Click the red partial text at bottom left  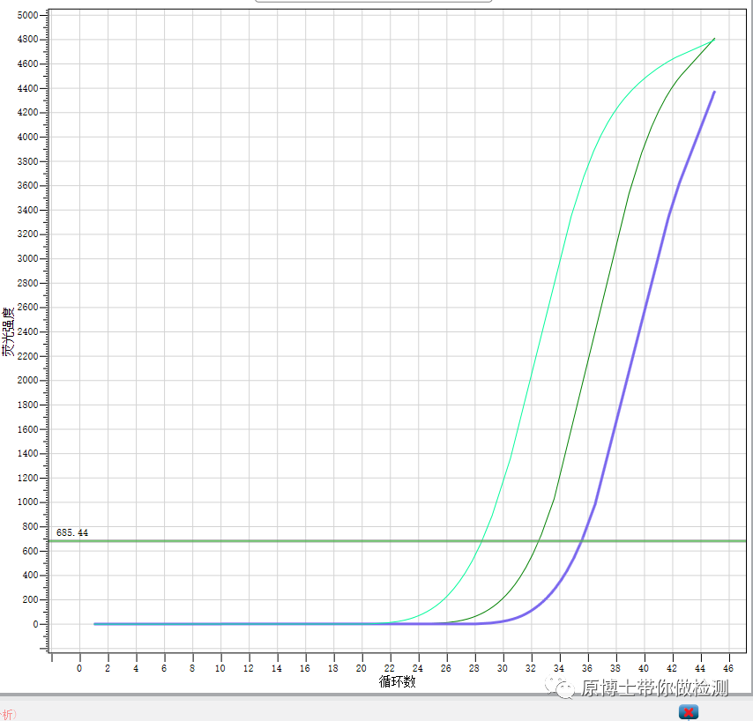click(x=8, y=714)
